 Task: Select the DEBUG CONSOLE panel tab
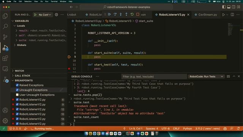[82, 76]
